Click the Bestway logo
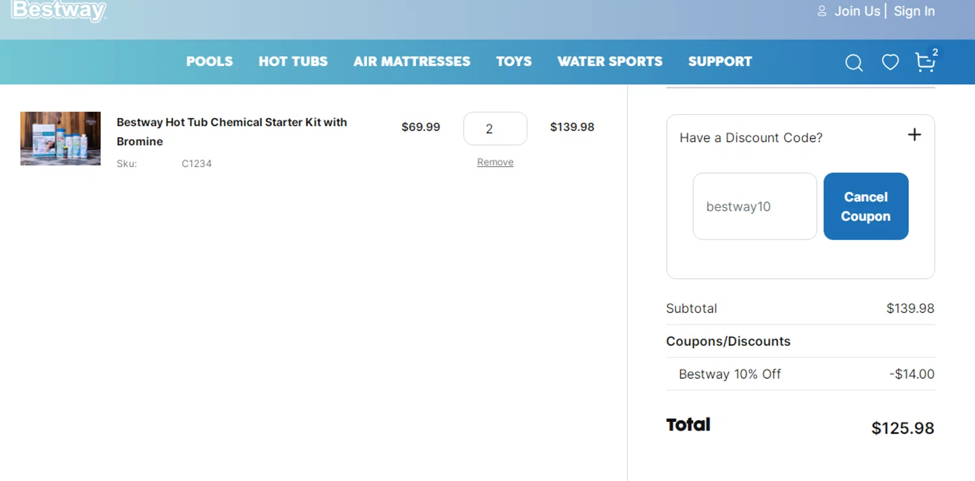 58,10
